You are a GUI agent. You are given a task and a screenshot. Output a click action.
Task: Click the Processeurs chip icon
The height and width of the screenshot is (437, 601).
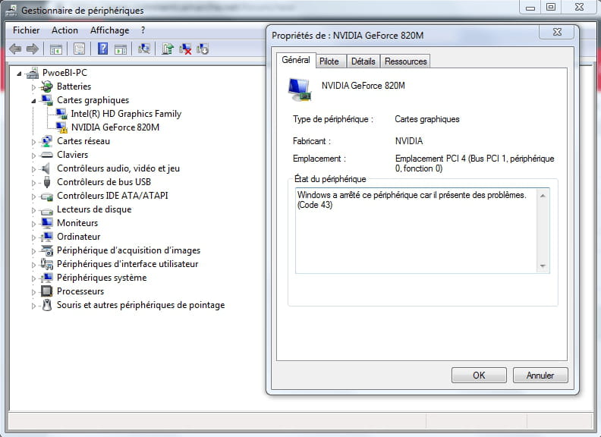47,291
